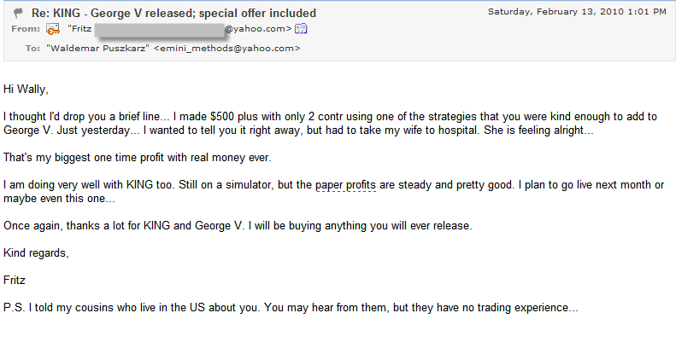This screenshot has height=342, width=676.
Task: Click the P.S. line about cousins
Action: coord(291,308)
